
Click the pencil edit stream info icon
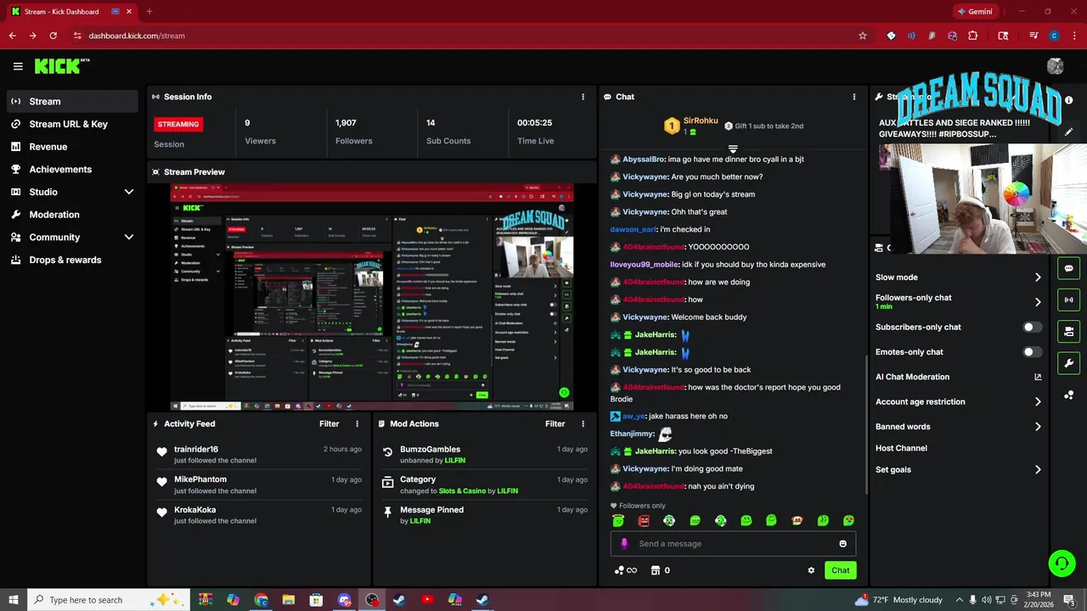point(1068,132)
